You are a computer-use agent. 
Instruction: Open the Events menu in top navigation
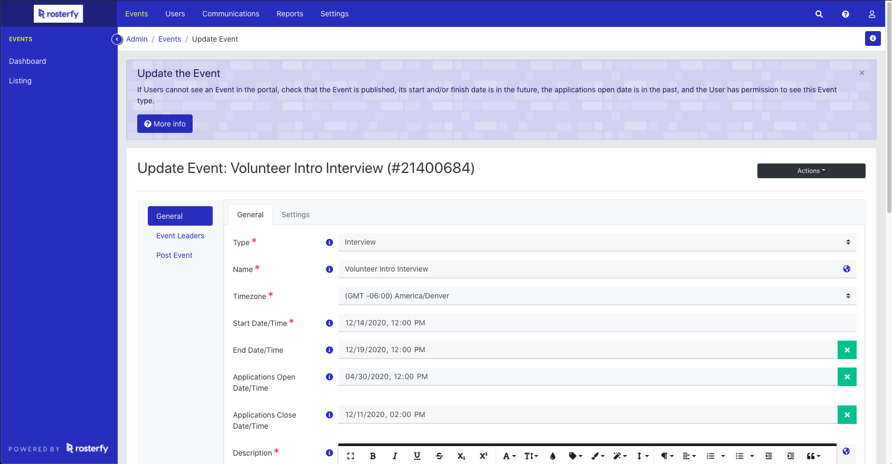(x=136, y=14)
